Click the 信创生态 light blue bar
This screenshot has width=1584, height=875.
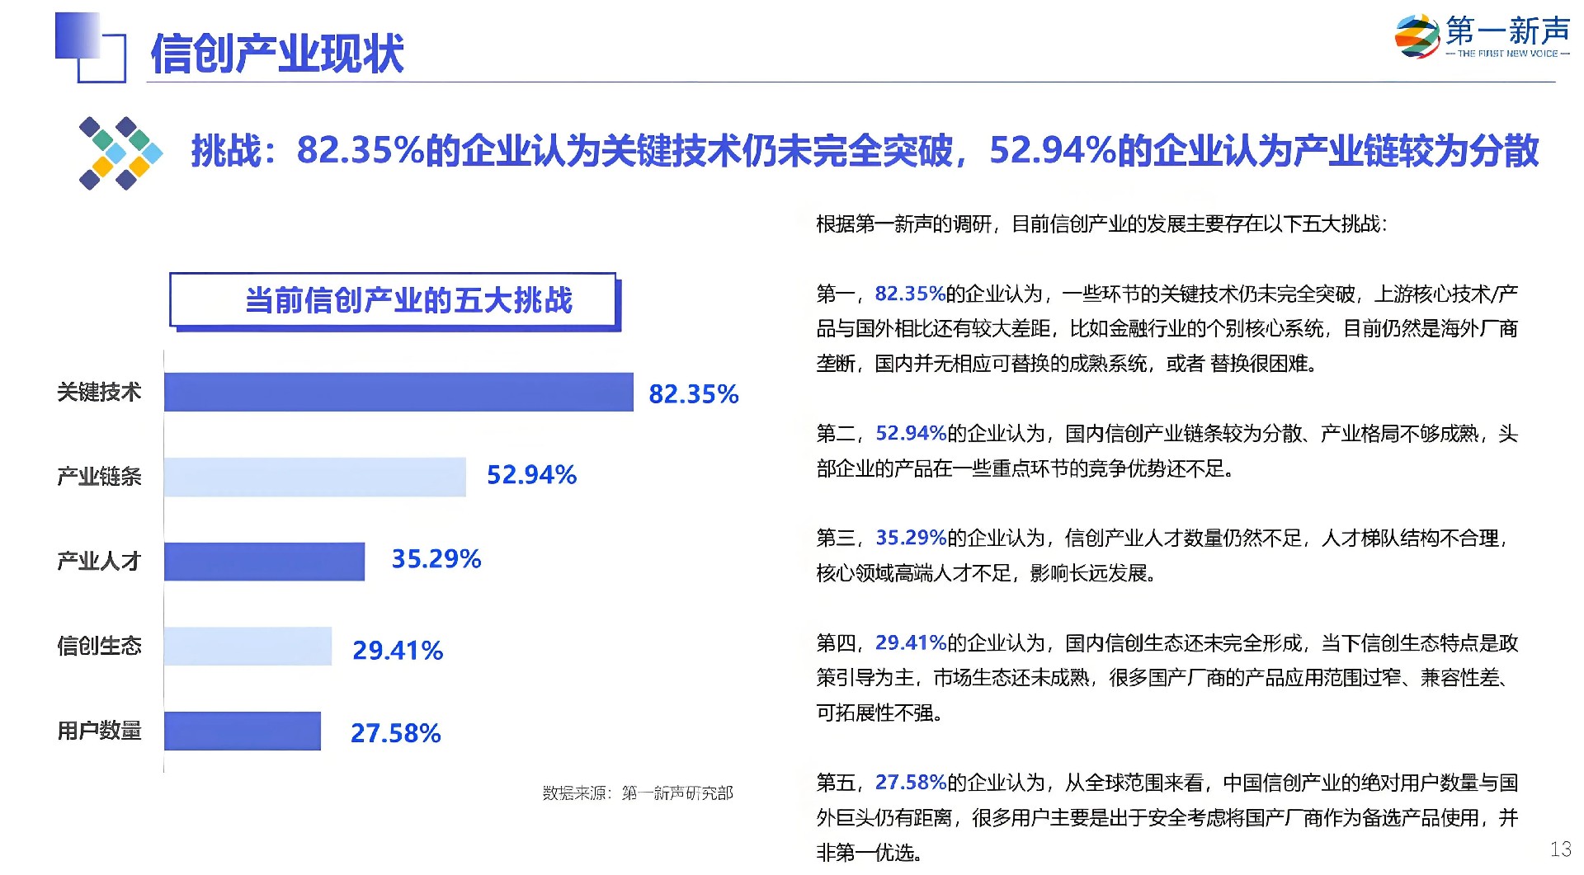click(247, 647)
